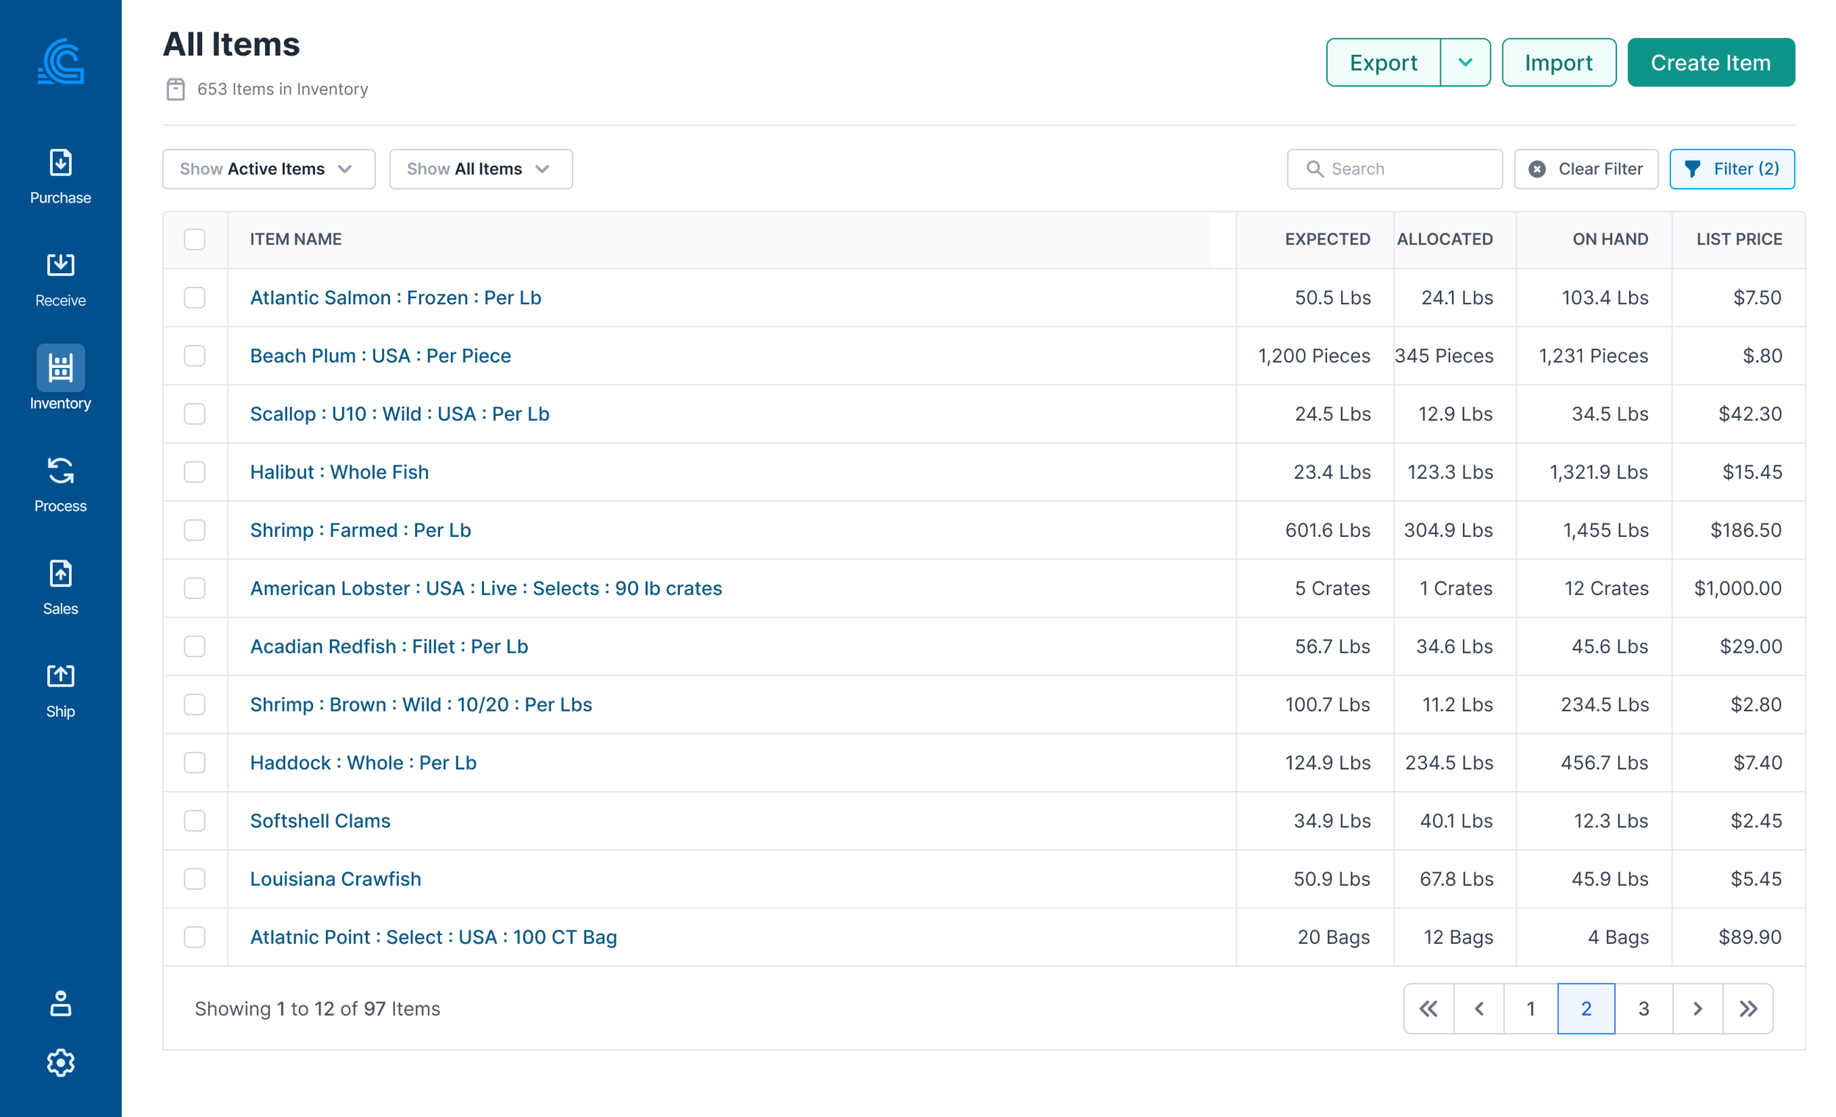
Task: Open the Inventory section
Action: pyautogui.click(x=60, y=377)
